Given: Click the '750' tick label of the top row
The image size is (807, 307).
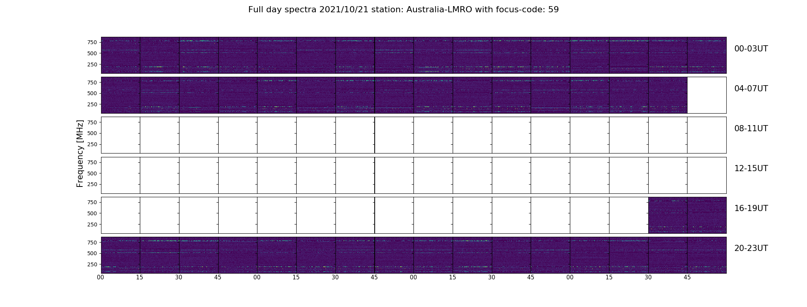Looking at the screenshot, I should 92,42.
